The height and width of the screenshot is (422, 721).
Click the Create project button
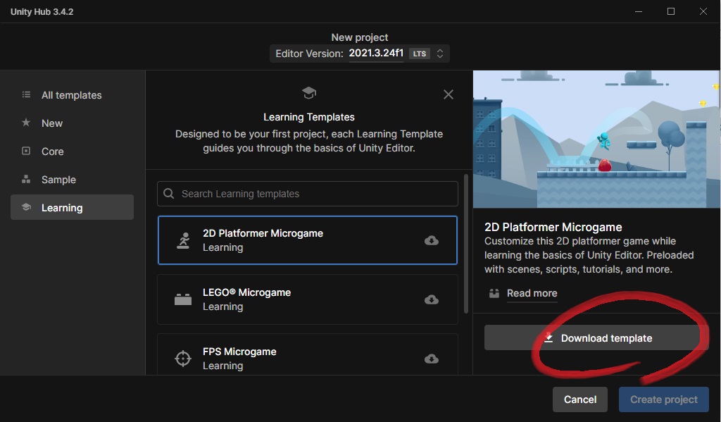[663, 399]
